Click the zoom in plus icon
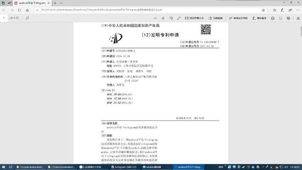 click(x=162, y=18)
